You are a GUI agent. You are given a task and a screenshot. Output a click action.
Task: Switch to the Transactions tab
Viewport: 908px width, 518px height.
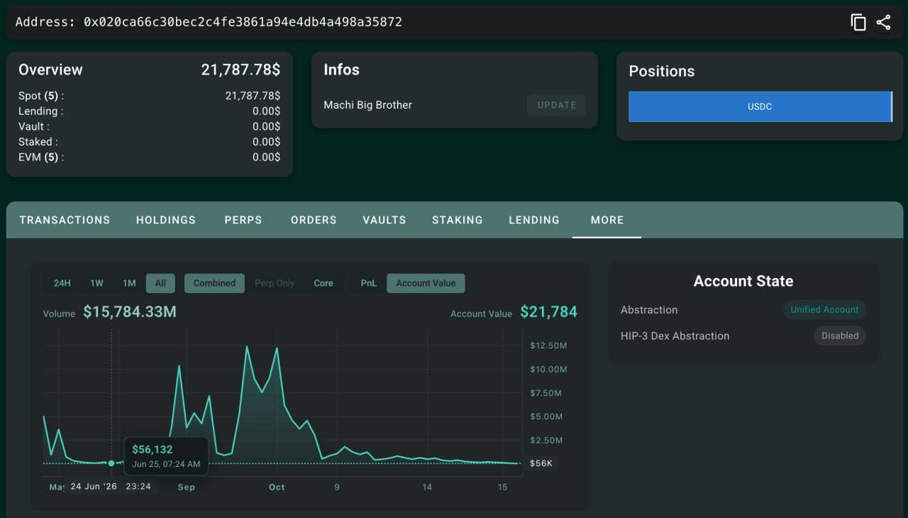coord(65,220)
